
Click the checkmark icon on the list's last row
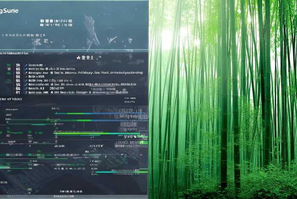pos(26,93)
